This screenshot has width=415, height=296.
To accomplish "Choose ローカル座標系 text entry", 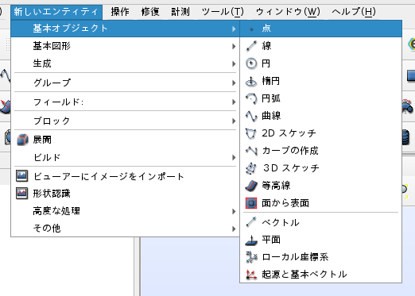I will [295, 257].
